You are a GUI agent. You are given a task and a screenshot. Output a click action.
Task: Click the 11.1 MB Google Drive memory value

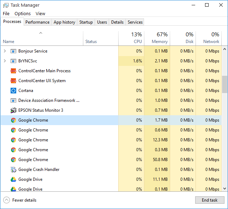tap(160, 179)
